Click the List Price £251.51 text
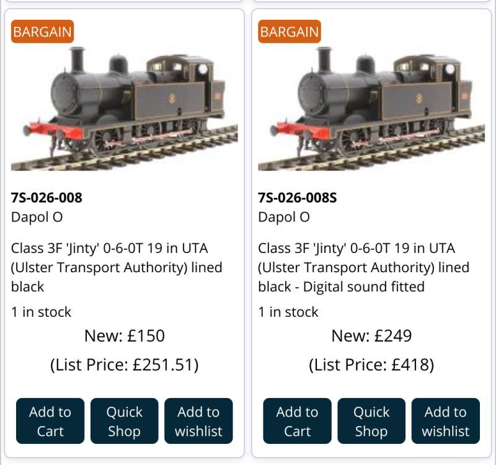The image size is (496, 465). (x=124, y=365)
